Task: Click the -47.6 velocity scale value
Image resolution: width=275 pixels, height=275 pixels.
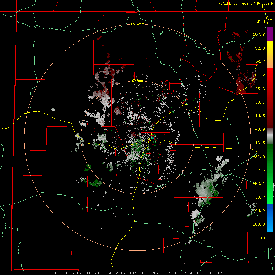Action: pyautogui.click(x=259, y=170)
